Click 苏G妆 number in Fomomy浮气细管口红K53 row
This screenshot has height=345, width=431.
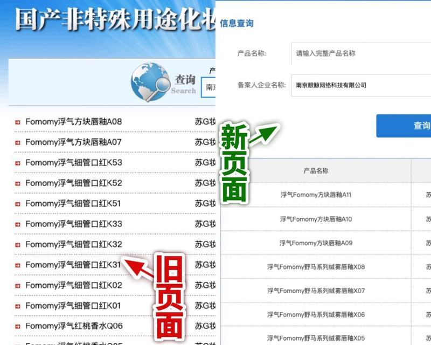(205, 163)
